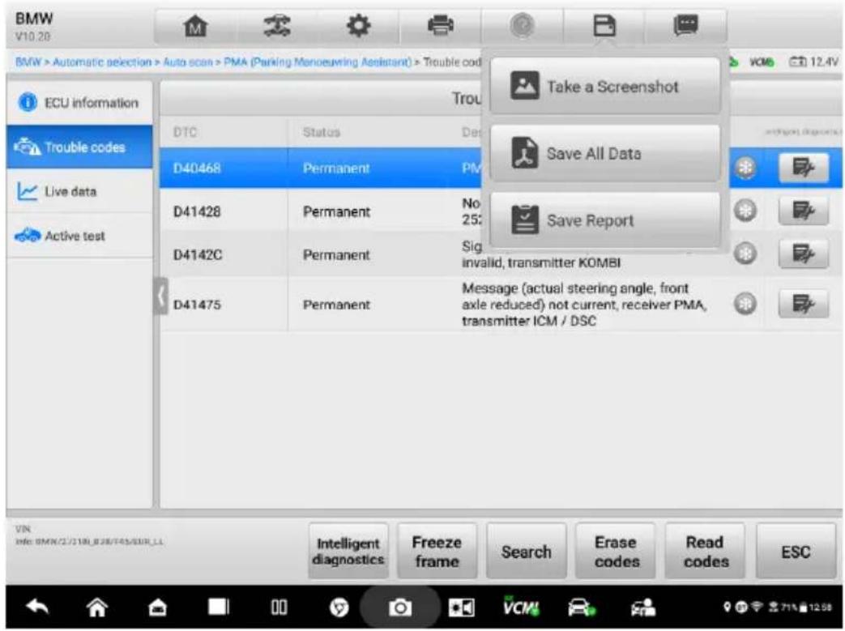Click the Read codes button
The width and height of the screenshot is (845, 631).
click(705, 552)
